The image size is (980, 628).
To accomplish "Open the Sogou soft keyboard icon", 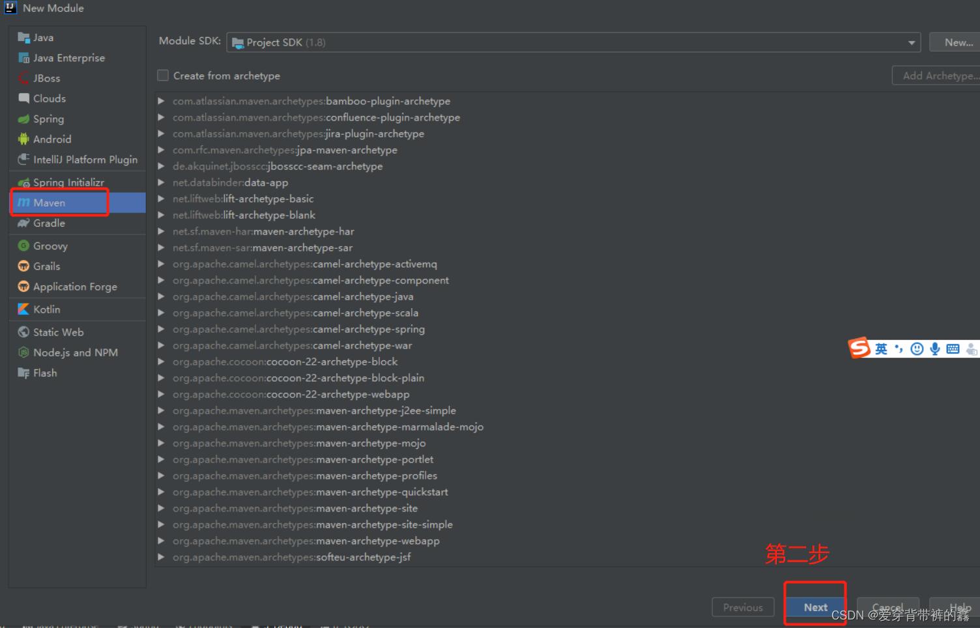I will pyautogui.click(x=953, y=349).
